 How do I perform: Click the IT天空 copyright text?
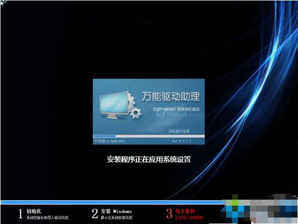110,141
